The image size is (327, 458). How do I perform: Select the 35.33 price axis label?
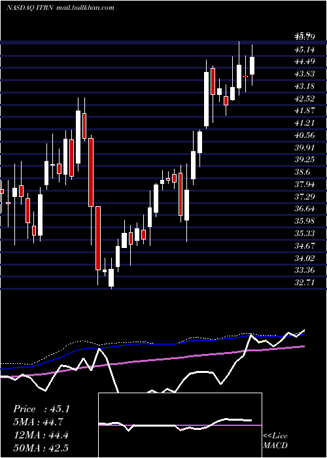click(x=305, y=233)
